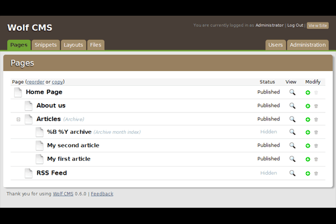Screen dimensions: 336x224
Task: Add child page under Articles with plus icon
Action: [307, 119]
